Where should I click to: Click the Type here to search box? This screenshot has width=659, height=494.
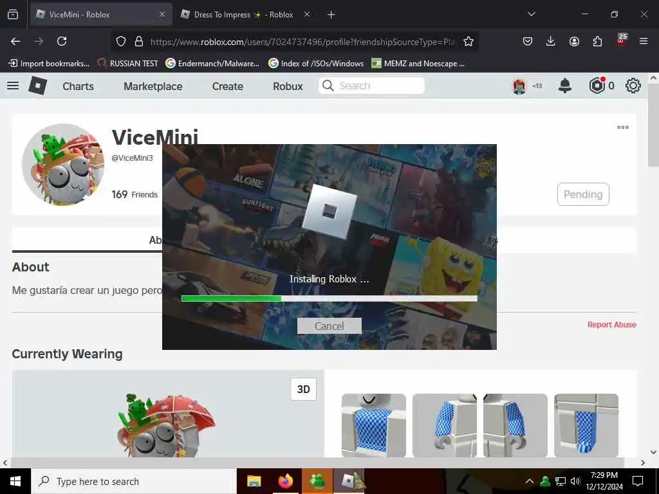(x=134, y=481)
